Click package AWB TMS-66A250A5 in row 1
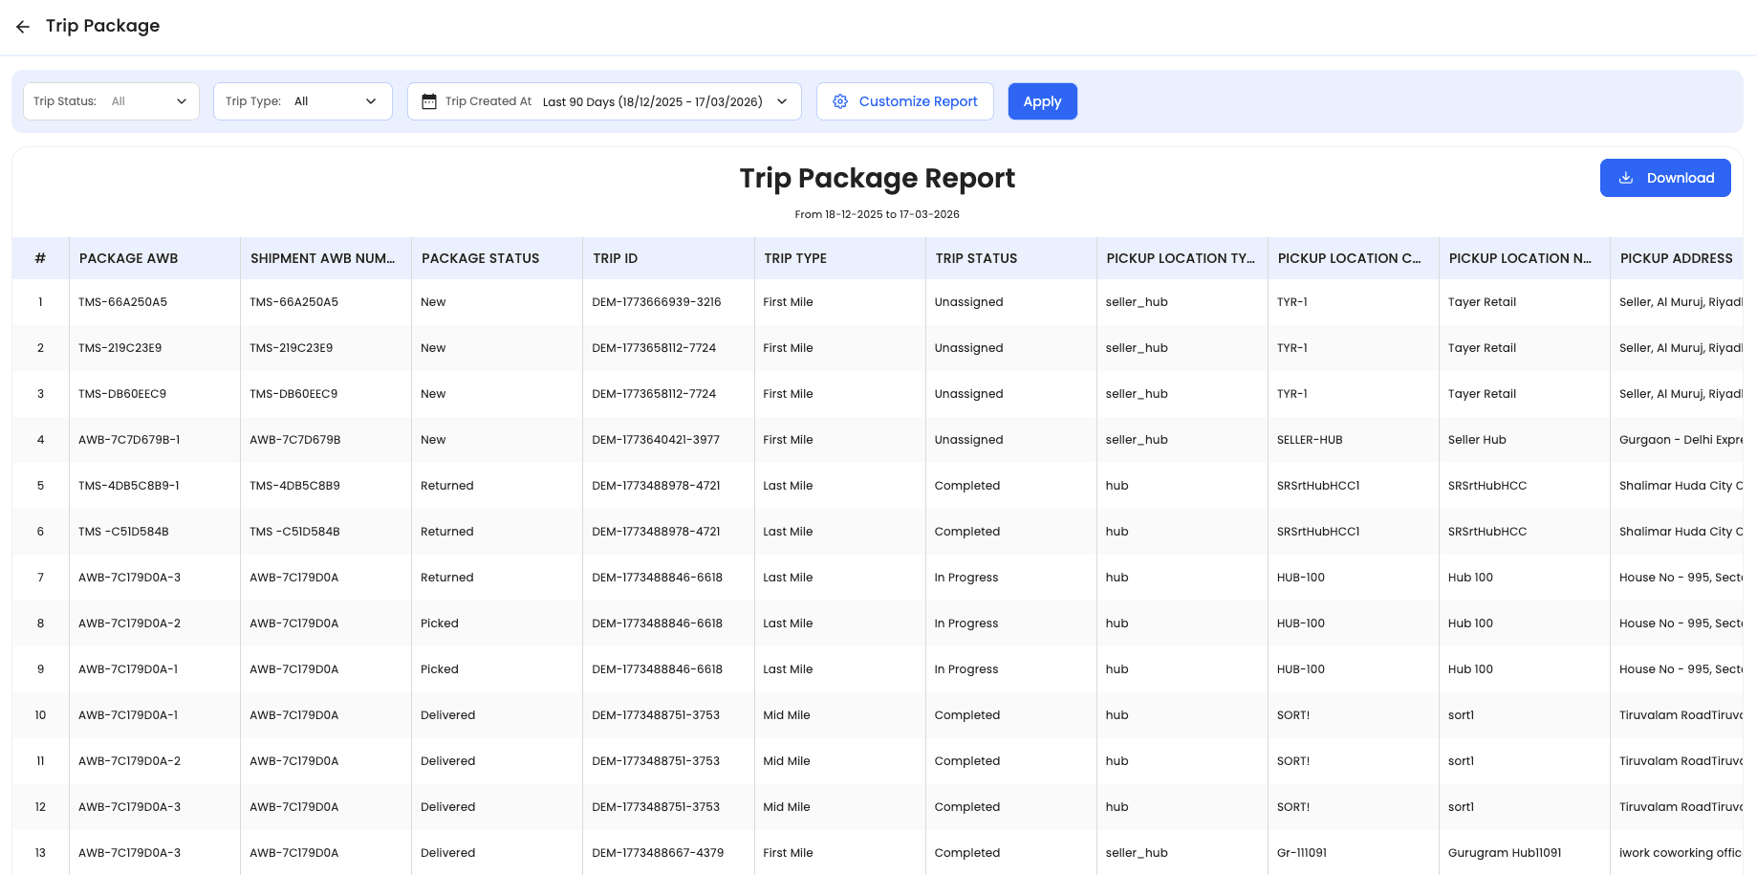The image size is (1757, 875). [122, 302]
